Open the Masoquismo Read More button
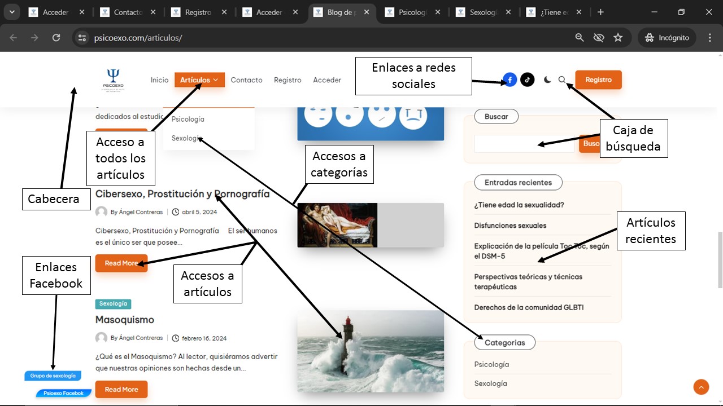Screen dimensions: 723x406 (x=121, y=390)
